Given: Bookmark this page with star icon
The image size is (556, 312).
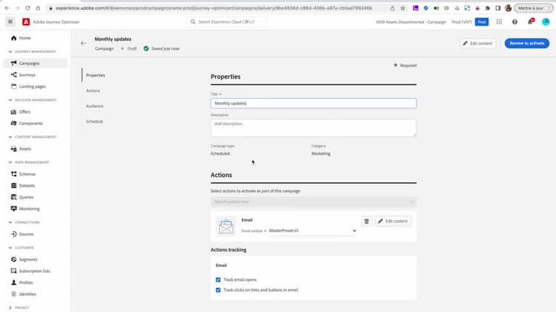Looking at the screenshot, I should click(403, 8).
